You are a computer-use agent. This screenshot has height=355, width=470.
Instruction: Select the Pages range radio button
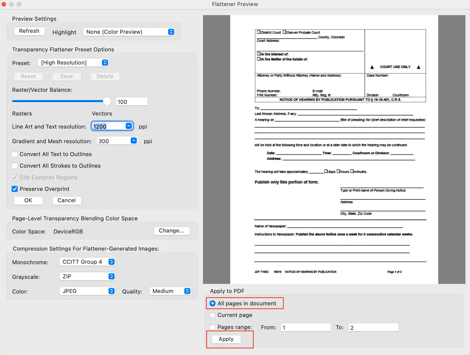coord(212,327)
